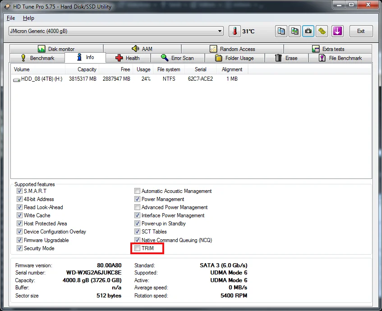Toggle the Security Mode checkbox
The image size is (382, 311).
pyautogui.click(x=19, y=248)
